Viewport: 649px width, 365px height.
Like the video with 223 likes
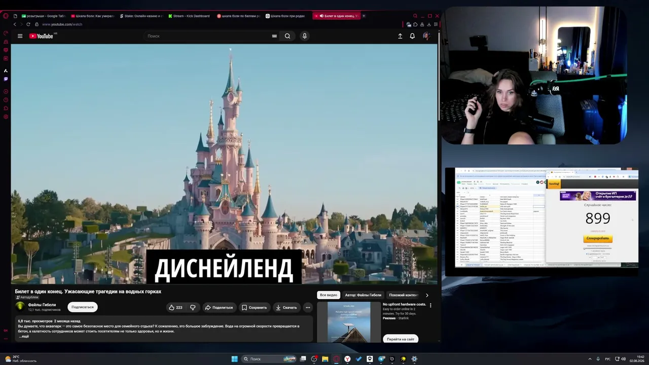tap(175, 307)
